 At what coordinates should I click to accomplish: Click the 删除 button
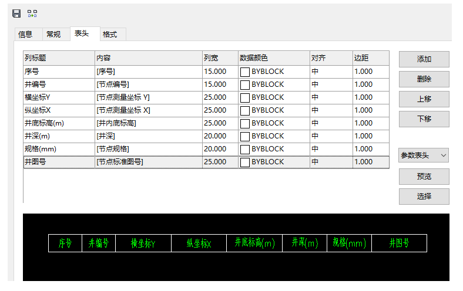coord(424,79)
